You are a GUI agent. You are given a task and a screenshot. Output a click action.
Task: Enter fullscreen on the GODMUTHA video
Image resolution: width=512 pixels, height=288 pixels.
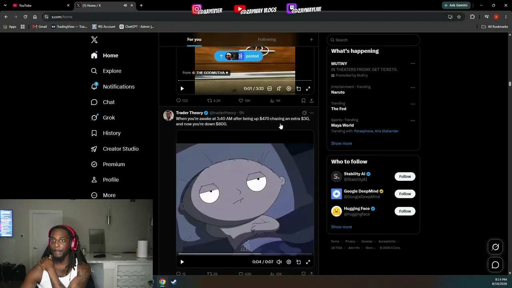point(308,88)
